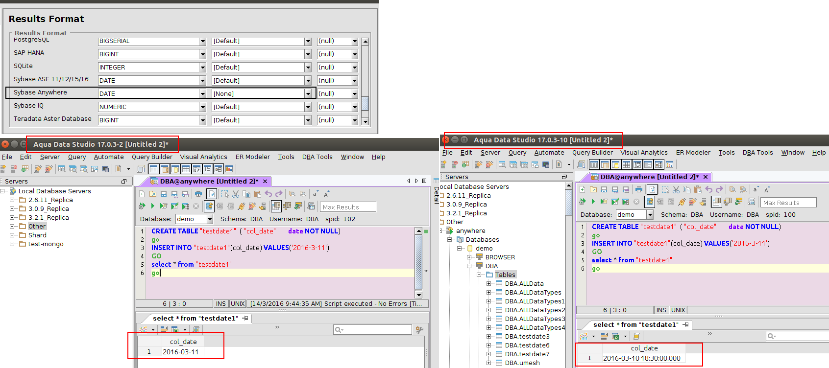Click the Max Results field in the left window
Screen dimensions: 829x368
348,207
